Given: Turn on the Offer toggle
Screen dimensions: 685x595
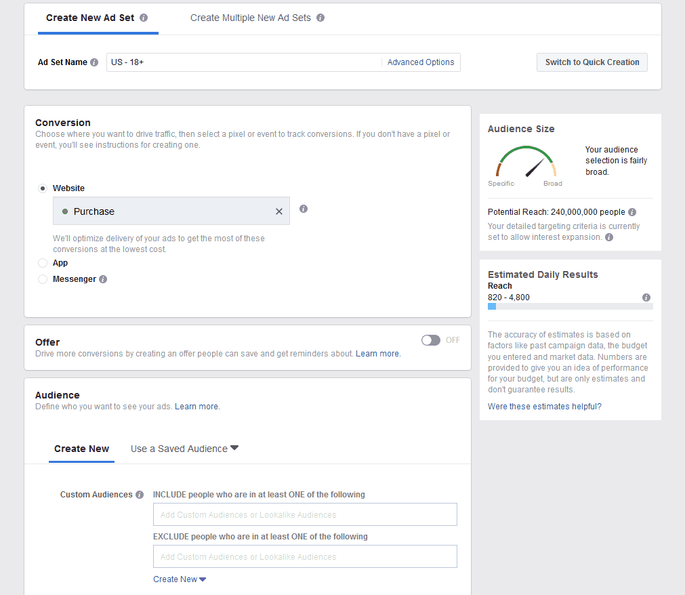Looking at the screenshot, I should 431,340.
